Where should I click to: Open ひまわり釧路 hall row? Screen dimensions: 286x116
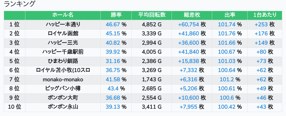click(63, 61)
